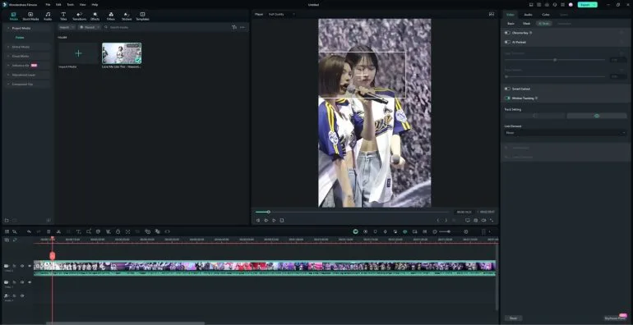
Task: Toggle the AI Portrait switch
Action: click(x=507, y=42)
